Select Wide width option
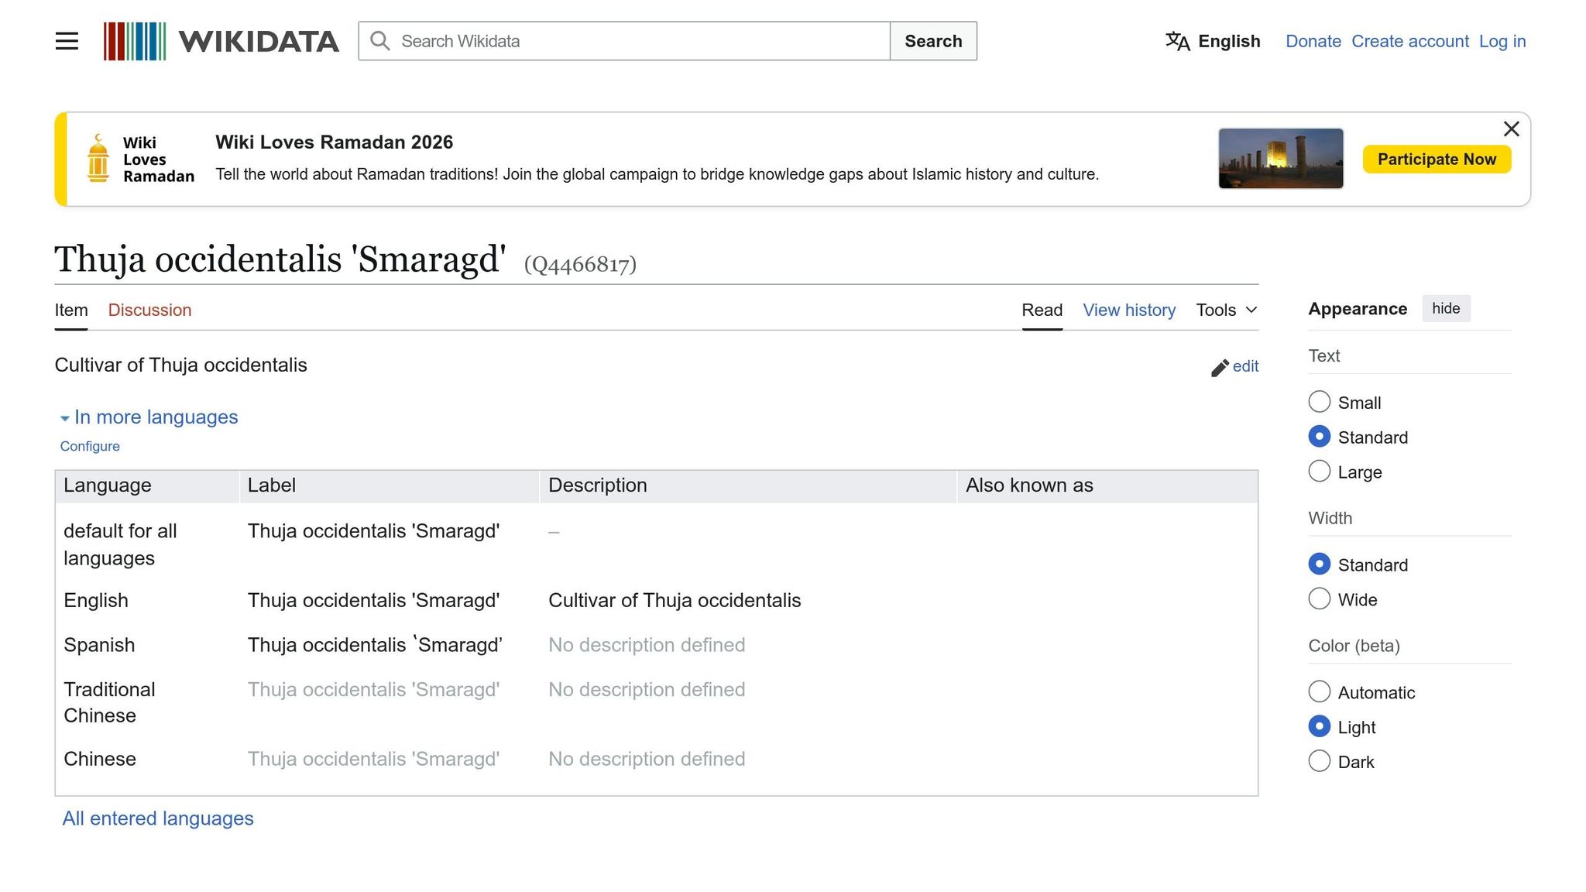1586x892 pixels. pos(1319,599)
